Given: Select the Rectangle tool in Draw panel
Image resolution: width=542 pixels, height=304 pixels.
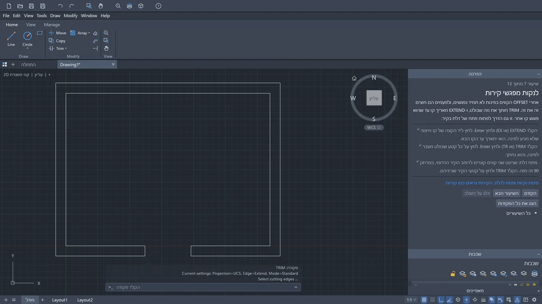Looking at the screenshot, I should click(x=40, y=33).
